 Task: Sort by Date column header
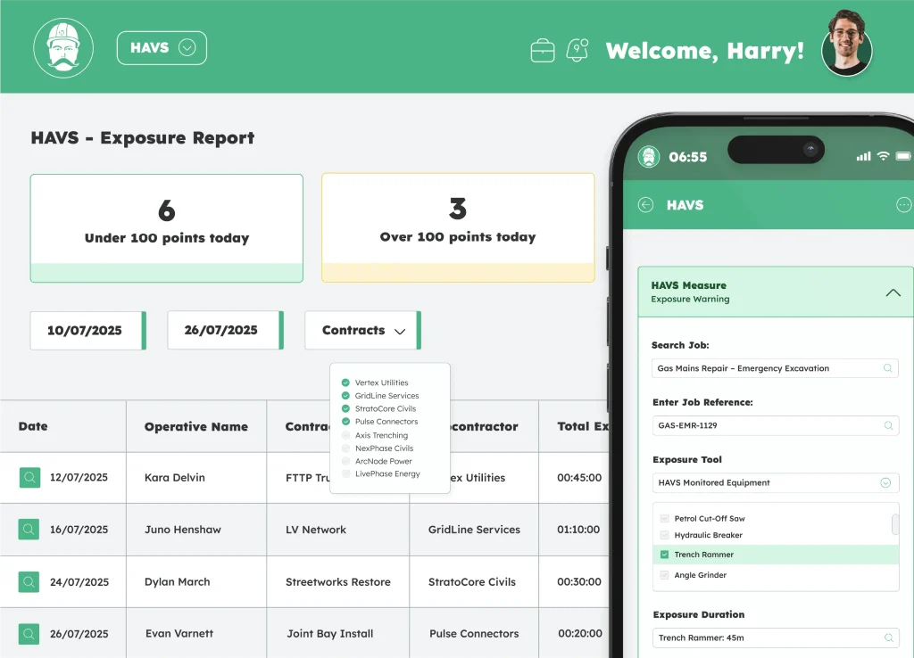coord(33,426)
